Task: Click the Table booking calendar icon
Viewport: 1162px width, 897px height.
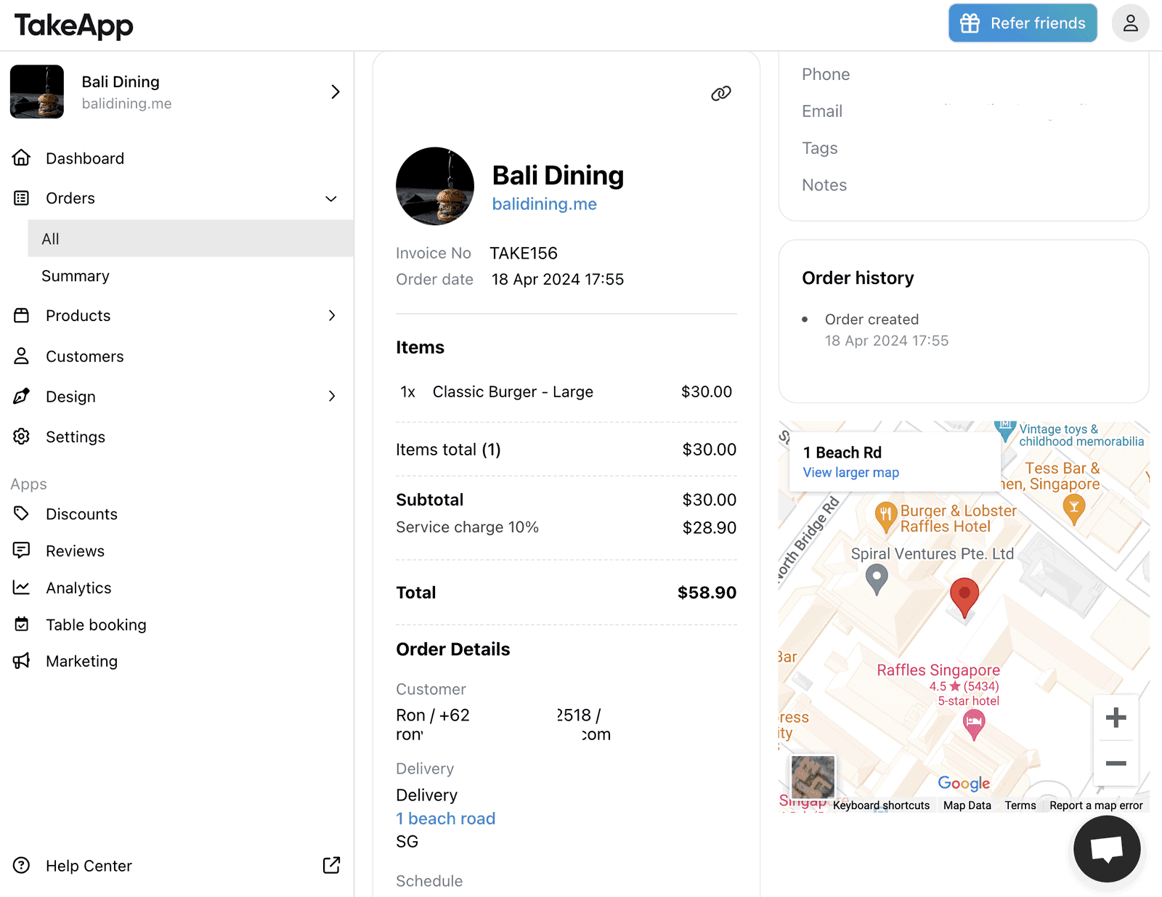Action: (x=22, y=624)
